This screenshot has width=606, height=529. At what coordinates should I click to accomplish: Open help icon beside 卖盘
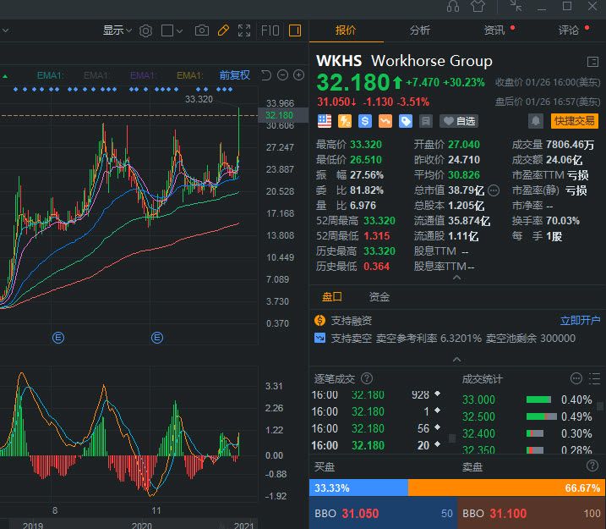click(x=592, y=466)
